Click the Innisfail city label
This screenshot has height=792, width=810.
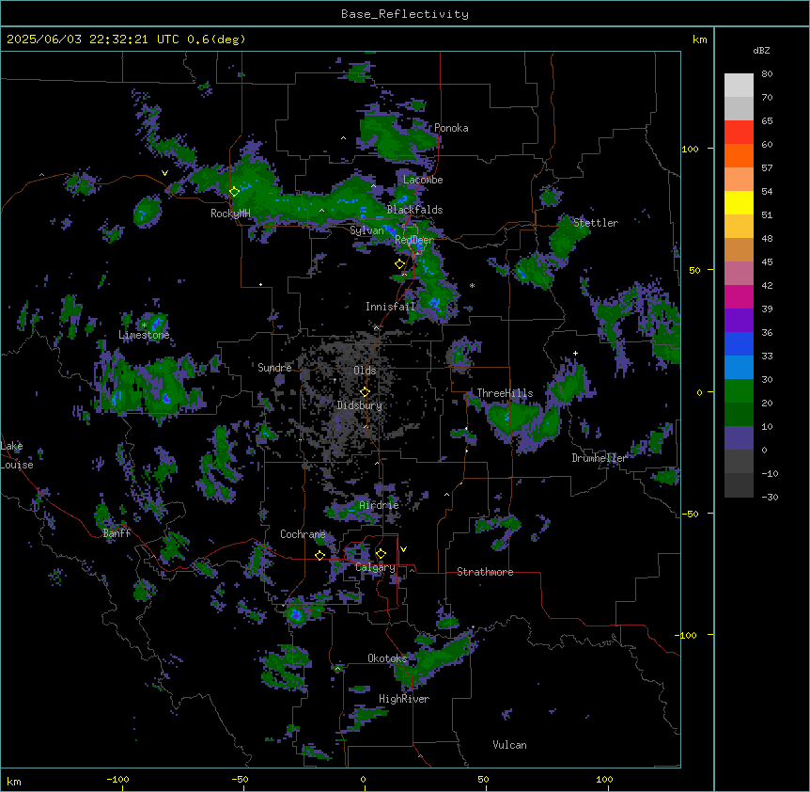(390, 307)
